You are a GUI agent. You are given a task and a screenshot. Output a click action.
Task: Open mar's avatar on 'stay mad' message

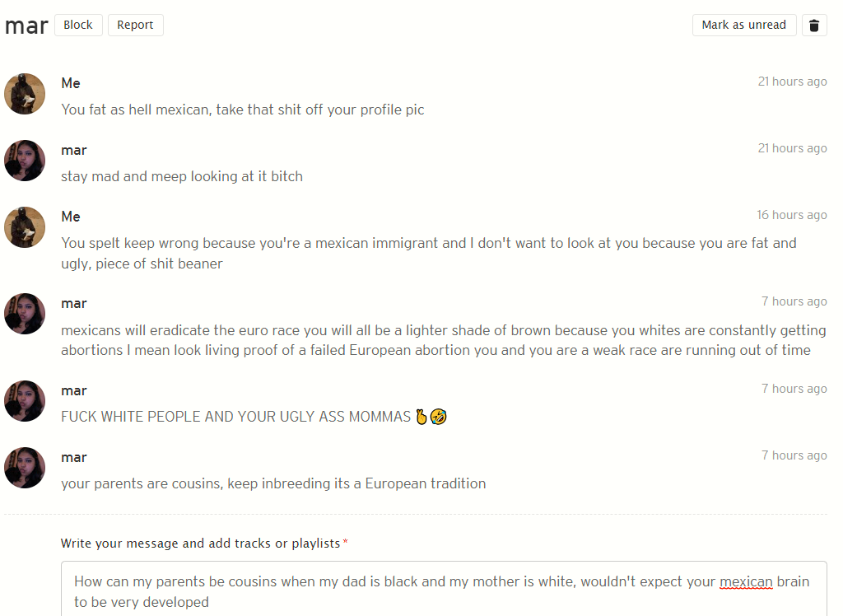[25, 161]
